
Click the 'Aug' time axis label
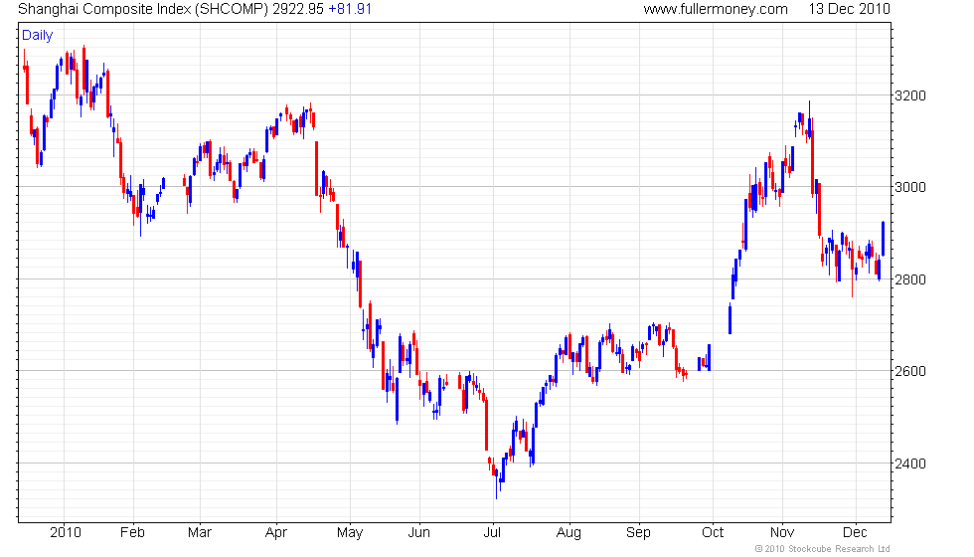568,533
